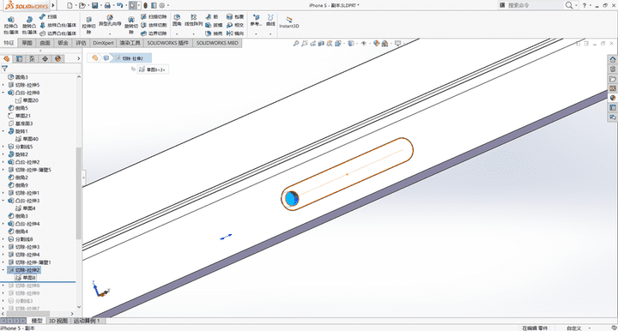Select the 边界凸台/基体 boundary boss tool

click(x=58, y=33)
